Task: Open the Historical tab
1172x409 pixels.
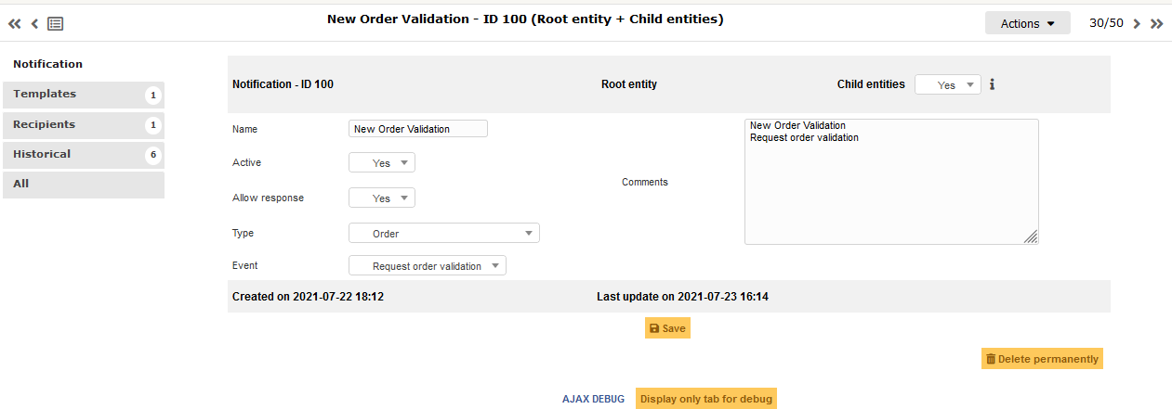Action: click(x=84, y=154)
